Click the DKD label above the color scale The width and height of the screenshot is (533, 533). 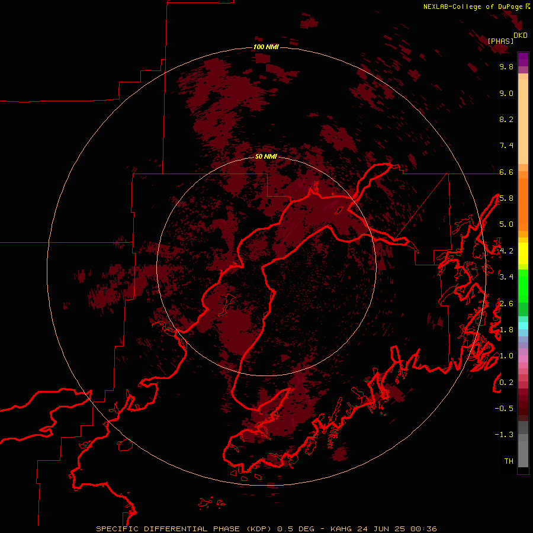coord(521,36)
